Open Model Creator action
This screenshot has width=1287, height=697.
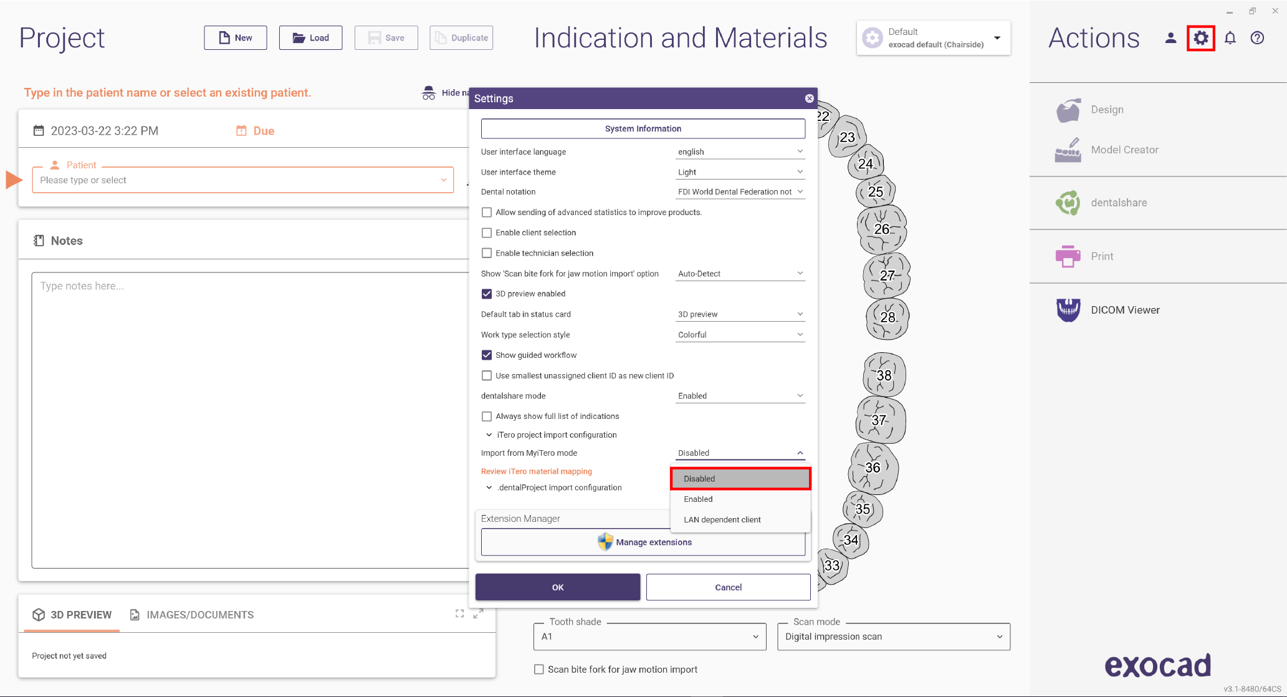point(1107,150)
